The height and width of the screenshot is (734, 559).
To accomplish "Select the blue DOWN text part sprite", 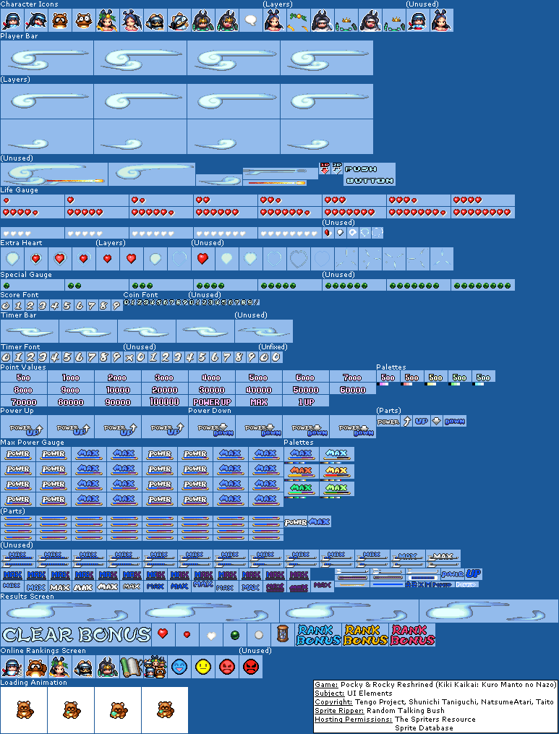I will 455,422.
